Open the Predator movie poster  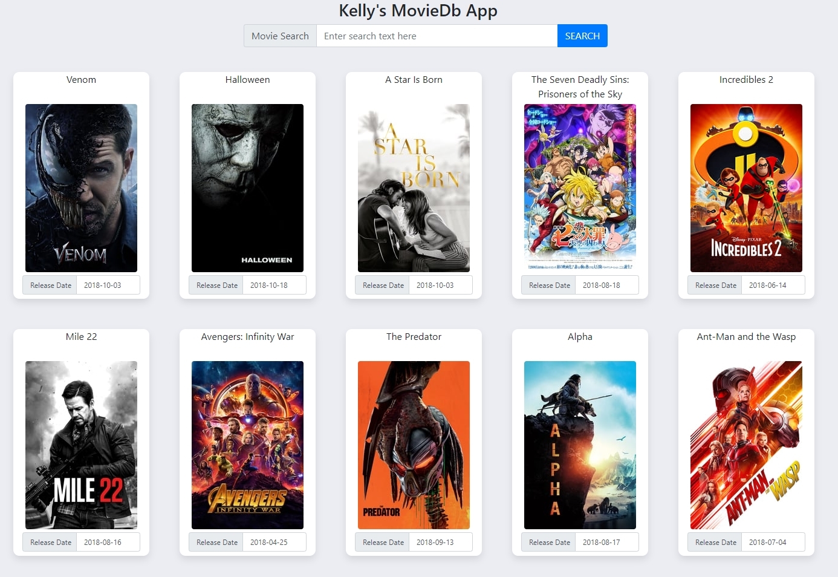414,445
